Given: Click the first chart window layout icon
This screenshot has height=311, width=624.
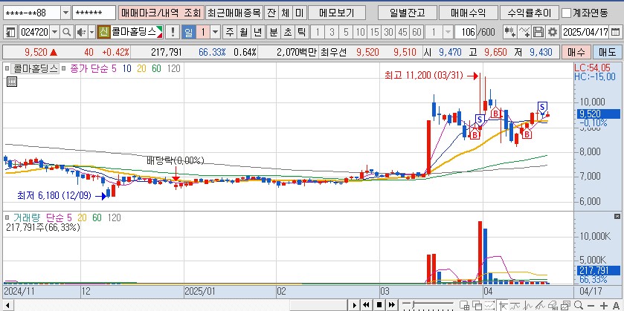Looking at the screenshot, I should (x=464, y=306).
